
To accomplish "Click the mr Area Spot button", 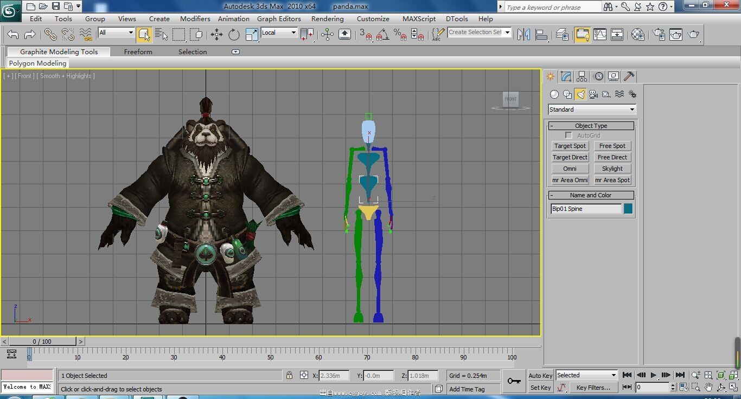I will pyautogui.click(x=612, y=180).
